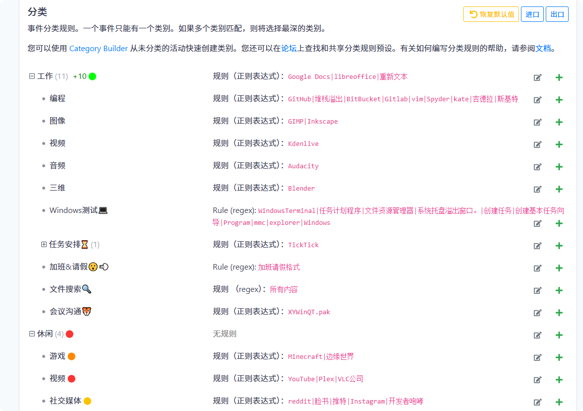This screenshot has width=583, height=411.
Task: Edit the 会议沟通 category
Action: pyautogui.click(x=538, y=313)
